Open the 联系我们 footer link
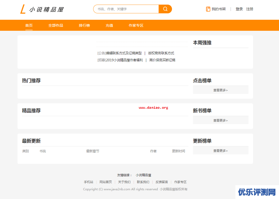 pos(143,182)
